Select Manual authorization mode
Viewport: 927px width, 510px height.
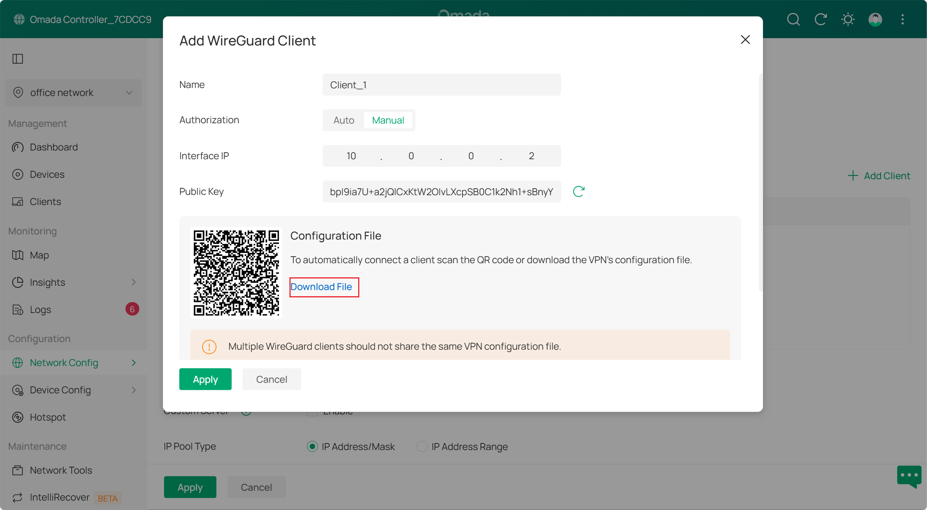388,120
